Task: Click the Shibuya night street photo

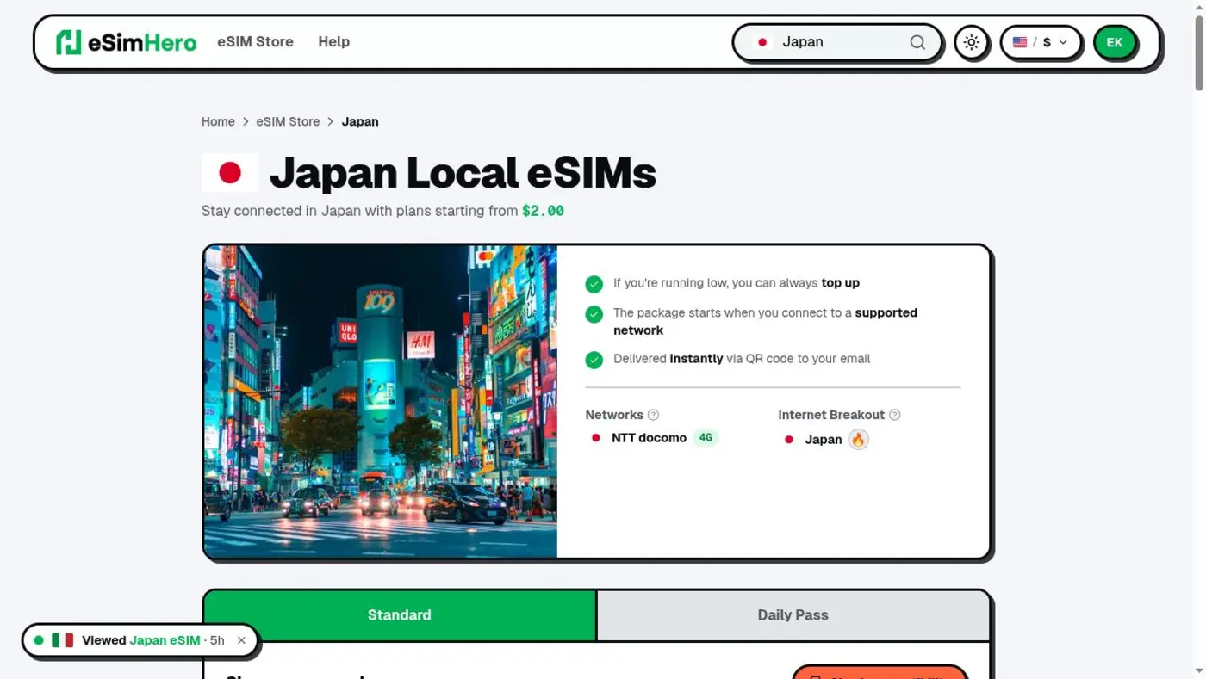Action: (x=381, y=401)
